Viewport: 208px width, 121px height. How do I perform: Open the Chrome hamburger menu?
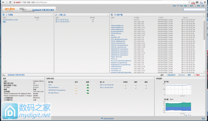tap(205, 2)
